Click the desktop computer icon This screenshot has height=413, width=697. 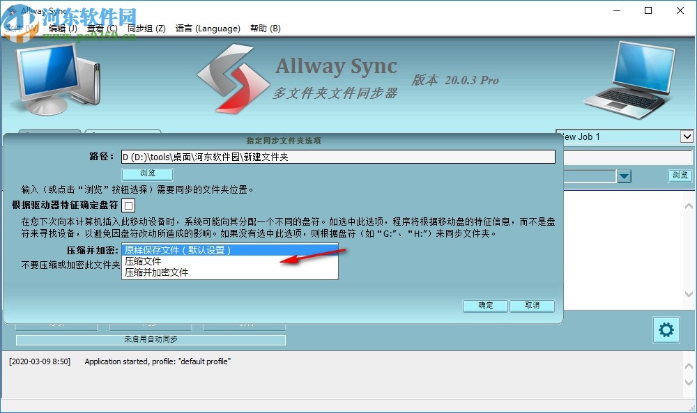coord(52,77)
